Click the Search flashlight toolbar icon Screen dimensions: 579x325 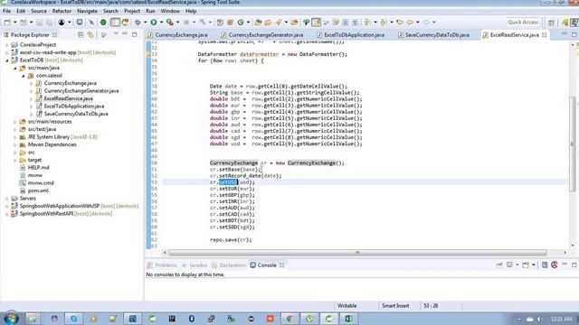click(x=279, y=23)
